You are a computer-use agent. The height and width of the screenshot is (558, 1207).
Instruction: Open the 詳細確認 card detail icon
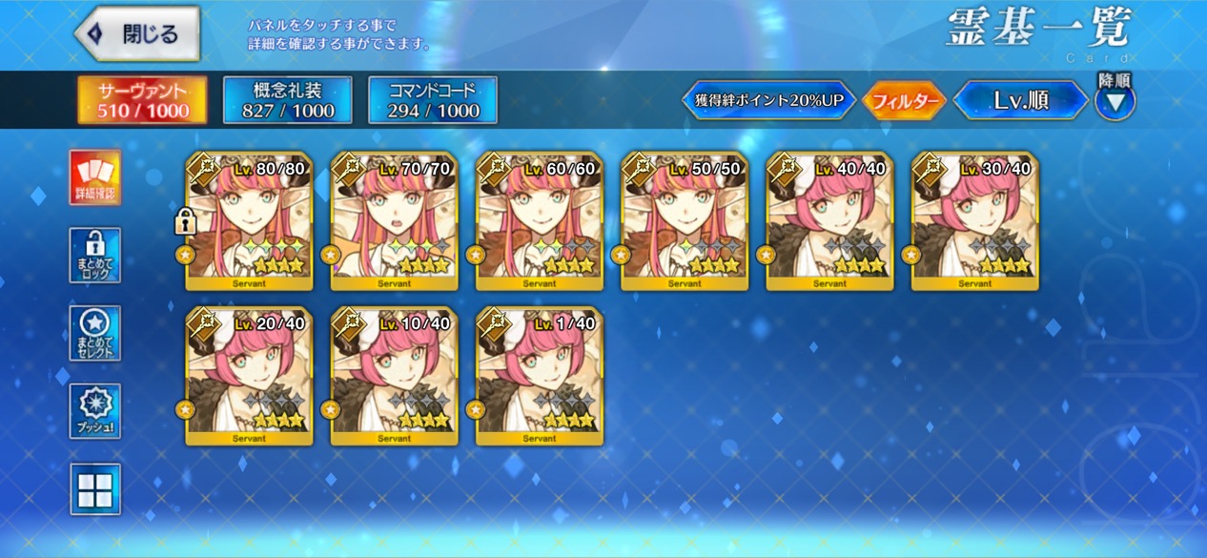95,177
